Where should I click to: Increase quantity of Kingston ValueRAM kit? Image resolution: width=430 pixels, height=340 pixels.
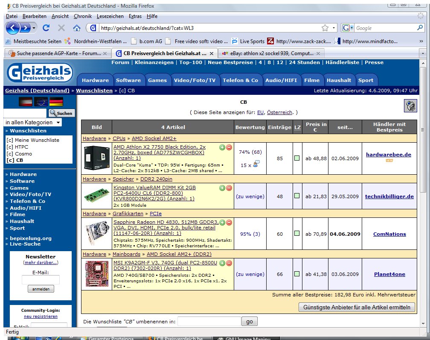tap(222, 188)
